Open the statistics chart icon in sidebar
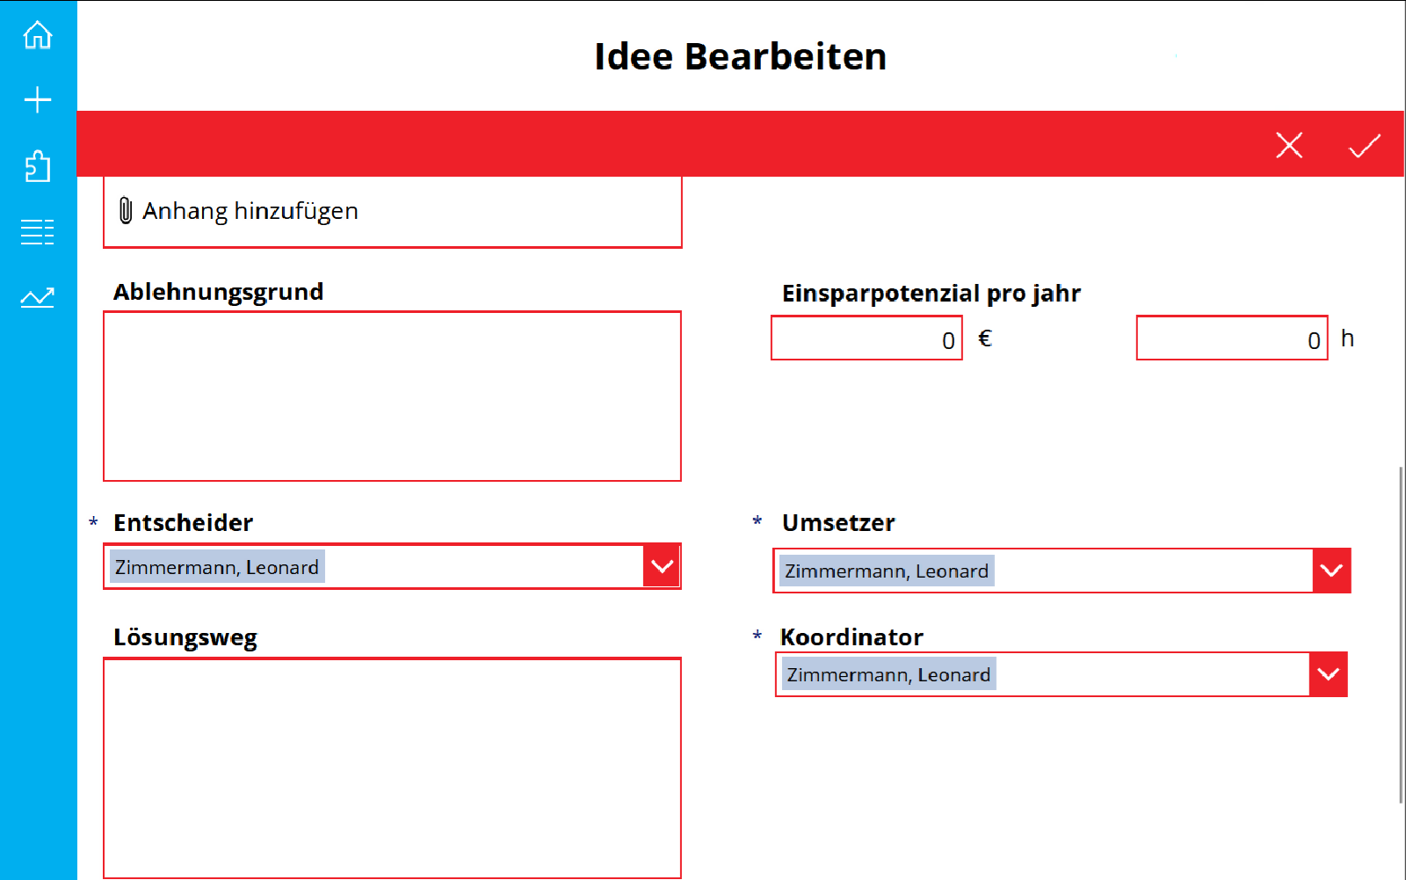This screenshot has height=880, width=1406. point(37,296)
